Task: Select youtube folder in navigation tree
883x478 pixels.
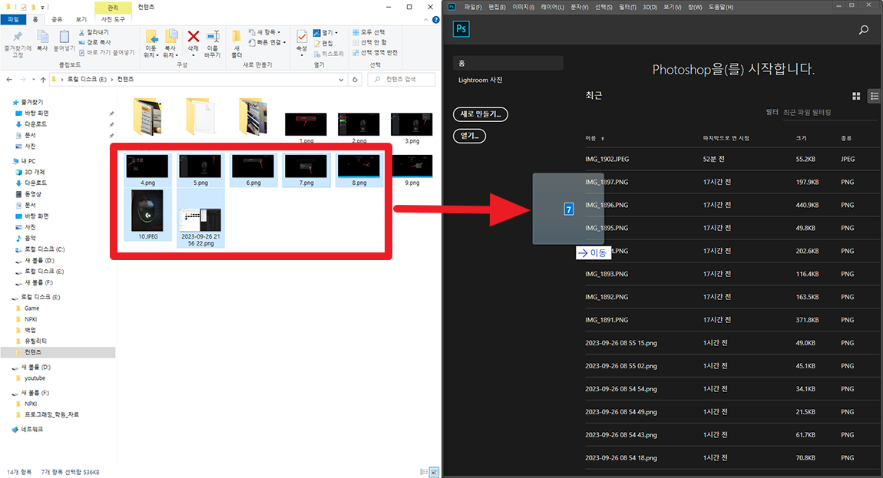Action: click(x=35, y=378)
